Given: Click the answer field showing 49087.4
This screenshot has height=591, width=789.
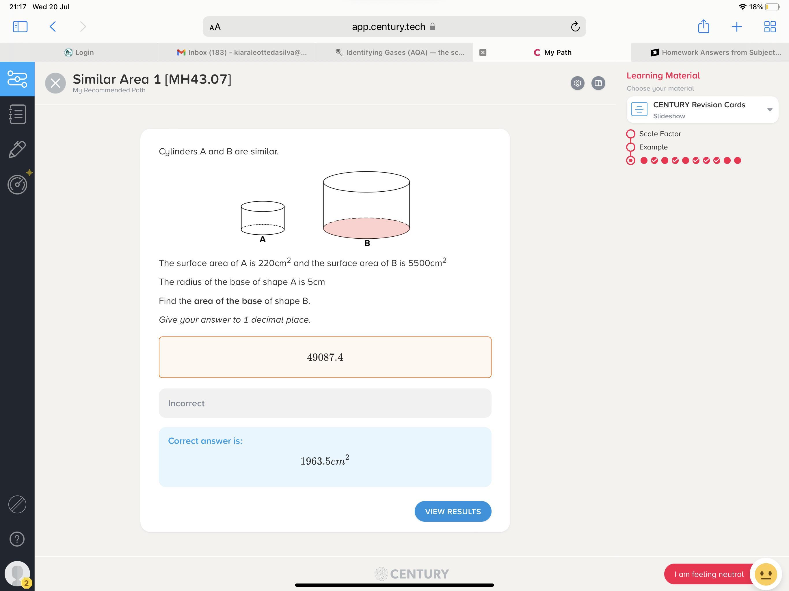Looking at the screenshot, I should pos(325,357).
